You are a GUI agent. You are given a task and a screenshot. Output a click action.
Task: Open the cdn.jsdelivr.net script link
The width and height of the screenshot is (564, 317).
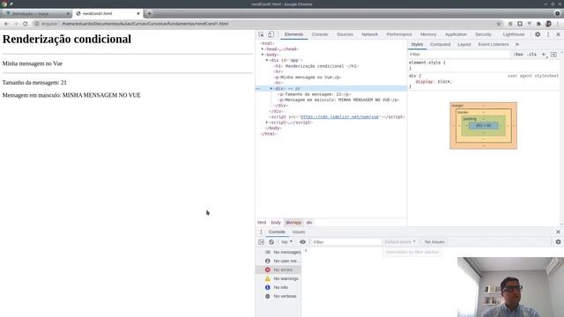tap(339, 117)
